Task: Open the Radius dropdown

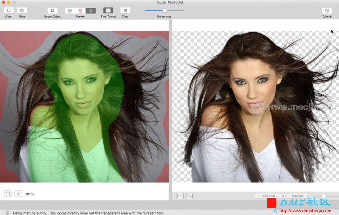Action: click(x=298, y=196)
